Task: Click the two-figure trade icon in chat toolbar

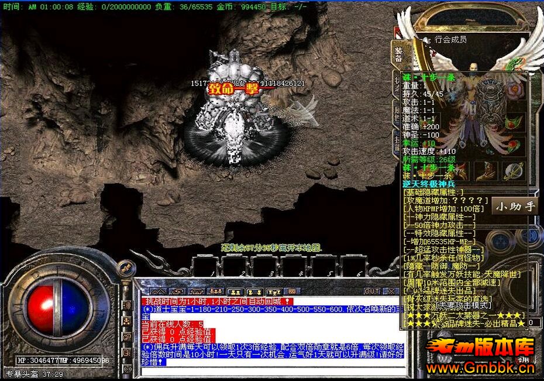Action: [236, 291]
